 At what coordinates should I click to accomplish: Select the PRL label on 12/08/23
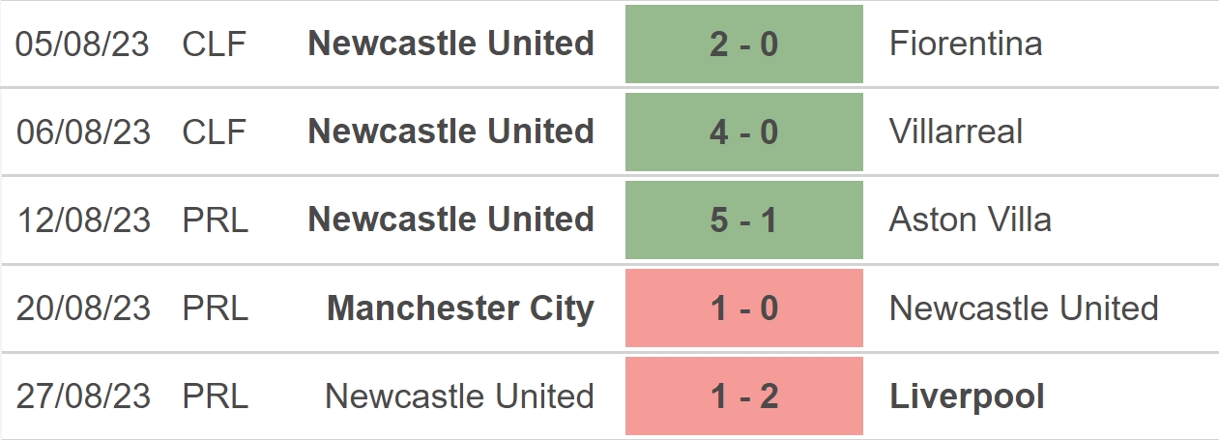click(215, 220)
